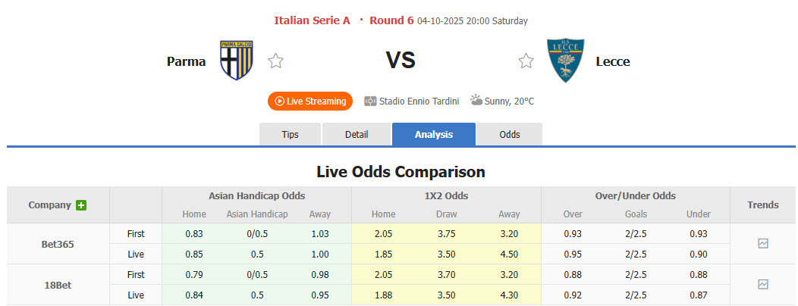Image resolution: width=798 pixels, height=306 pixels.
Task: Start Live Streaming of the match
Action: 310,101
